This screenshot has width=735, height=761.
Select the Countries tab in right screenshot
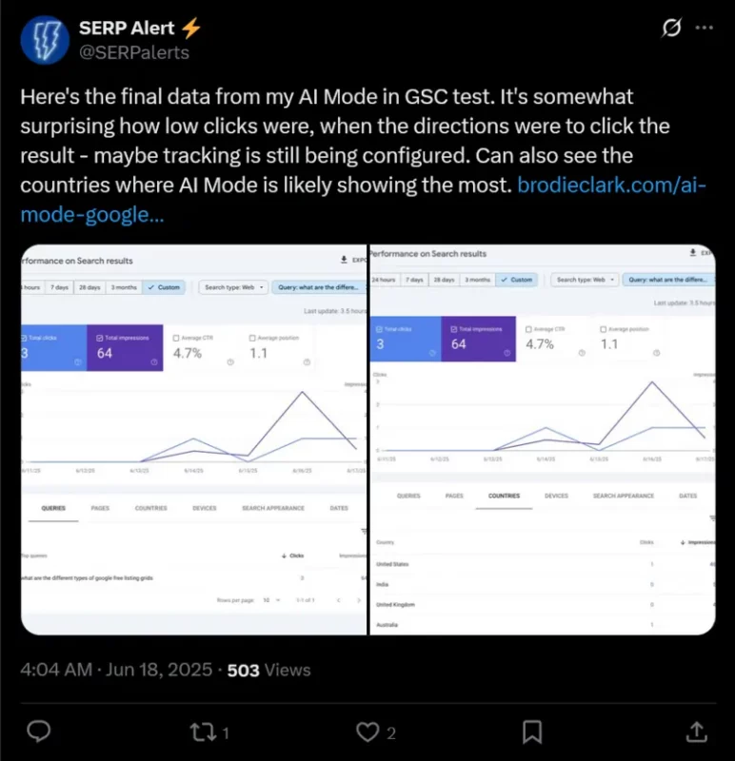[x=504, y=496]
